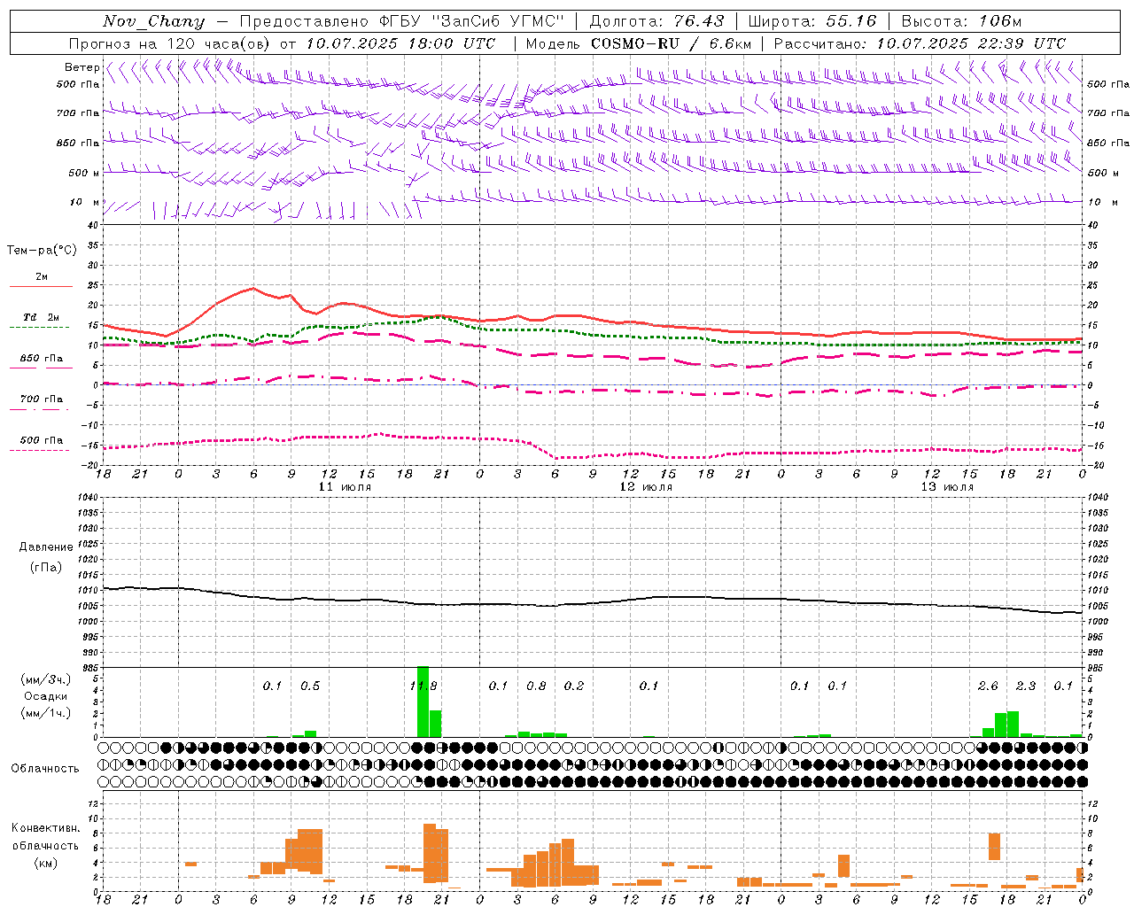Select the '(мм/1ч.)' unit label

45,713
